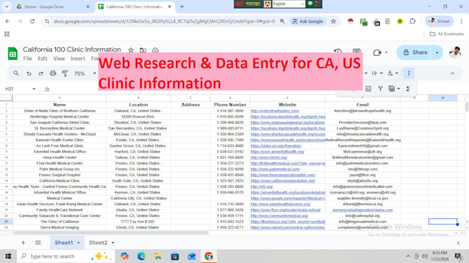Open the all sheets list icon
Image resolution: width=469 pixels, height=263 pixels.
38,243
